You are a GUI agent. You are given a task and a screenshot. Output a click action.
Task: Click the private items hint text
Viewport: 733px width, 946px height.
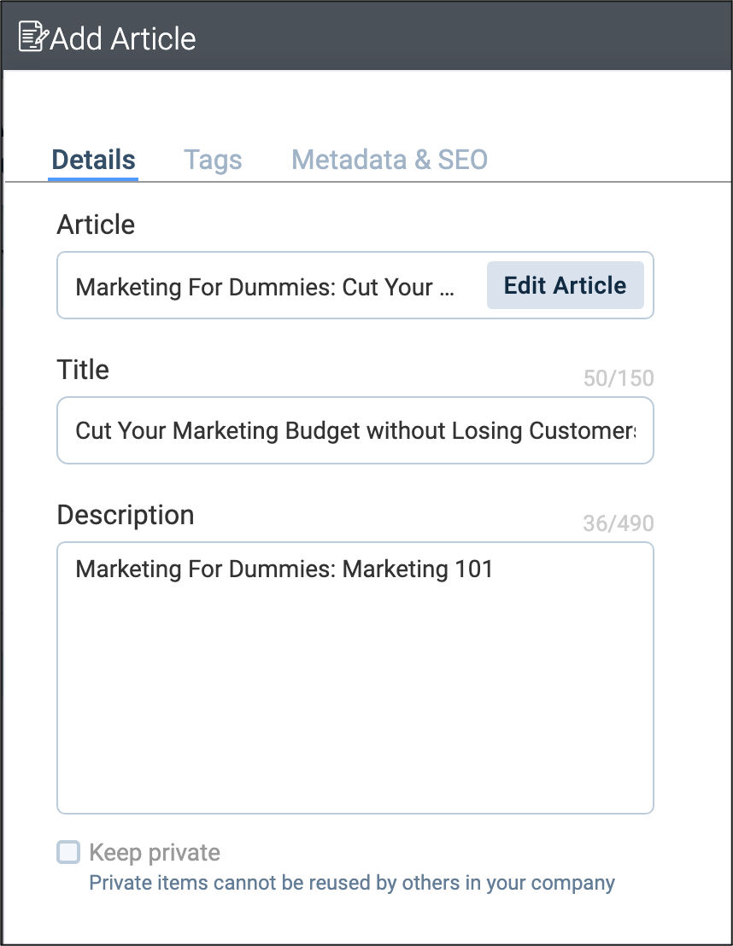(352, 882)
